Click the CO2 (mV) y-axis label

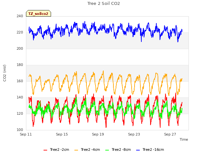tap(5, 73)
